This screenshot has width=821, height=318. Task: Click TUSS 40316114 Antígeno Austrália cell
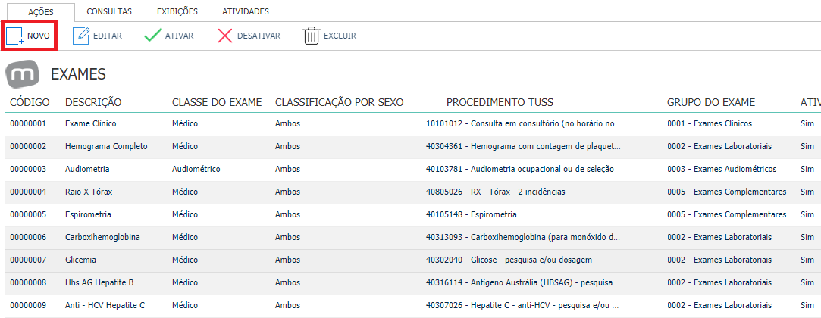tap(524, 282)
